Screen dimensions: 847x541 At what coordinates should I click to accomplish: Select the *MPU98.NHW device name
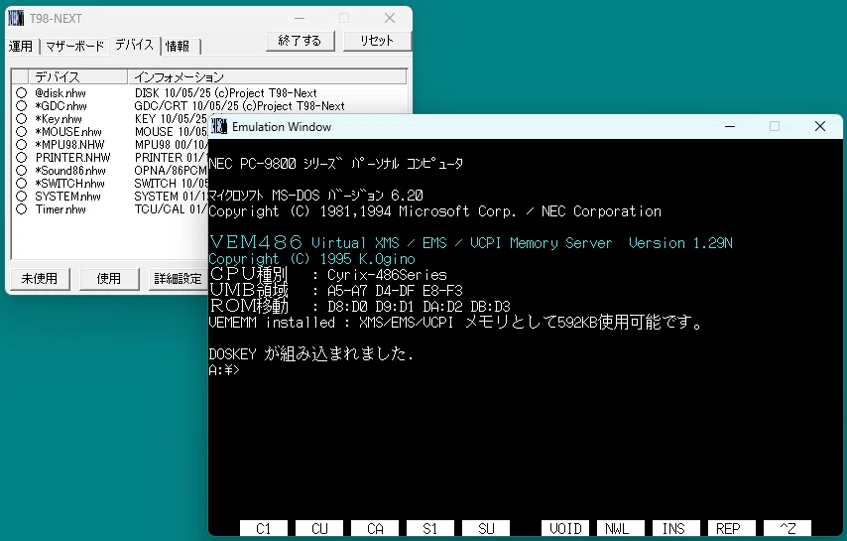pyautogui.click(x=69, y=145)
